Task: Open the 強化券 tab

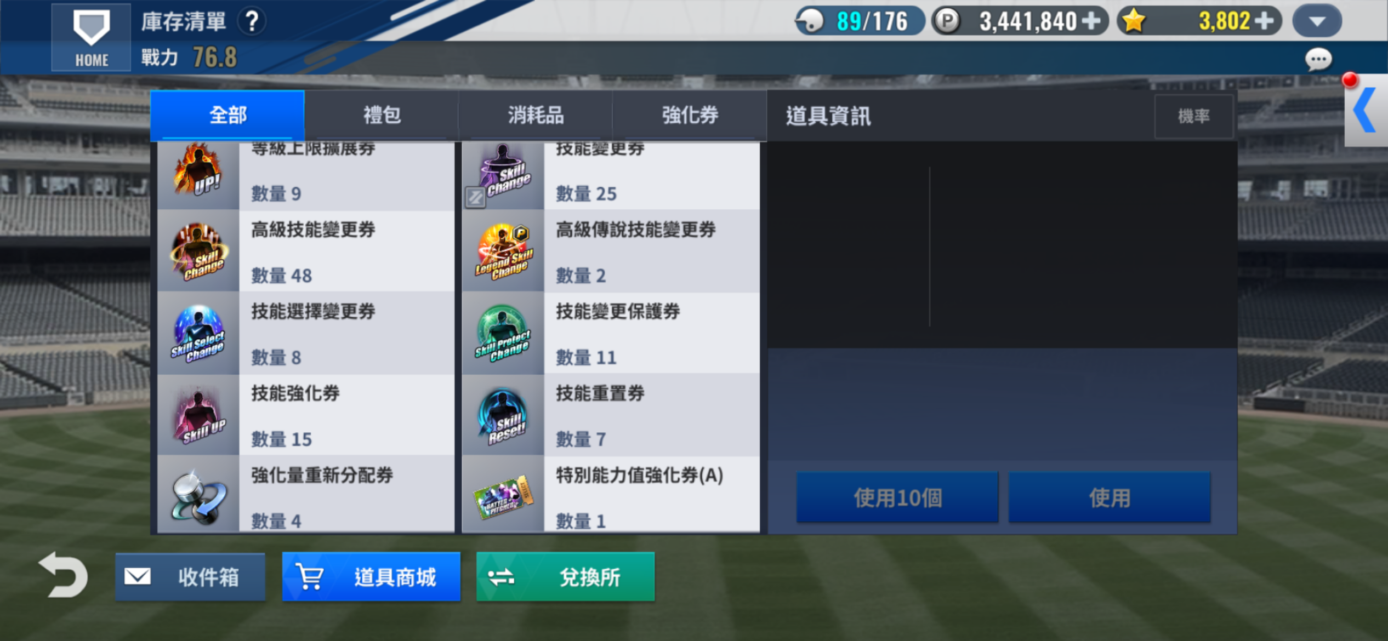Action: tap(690, 115)
